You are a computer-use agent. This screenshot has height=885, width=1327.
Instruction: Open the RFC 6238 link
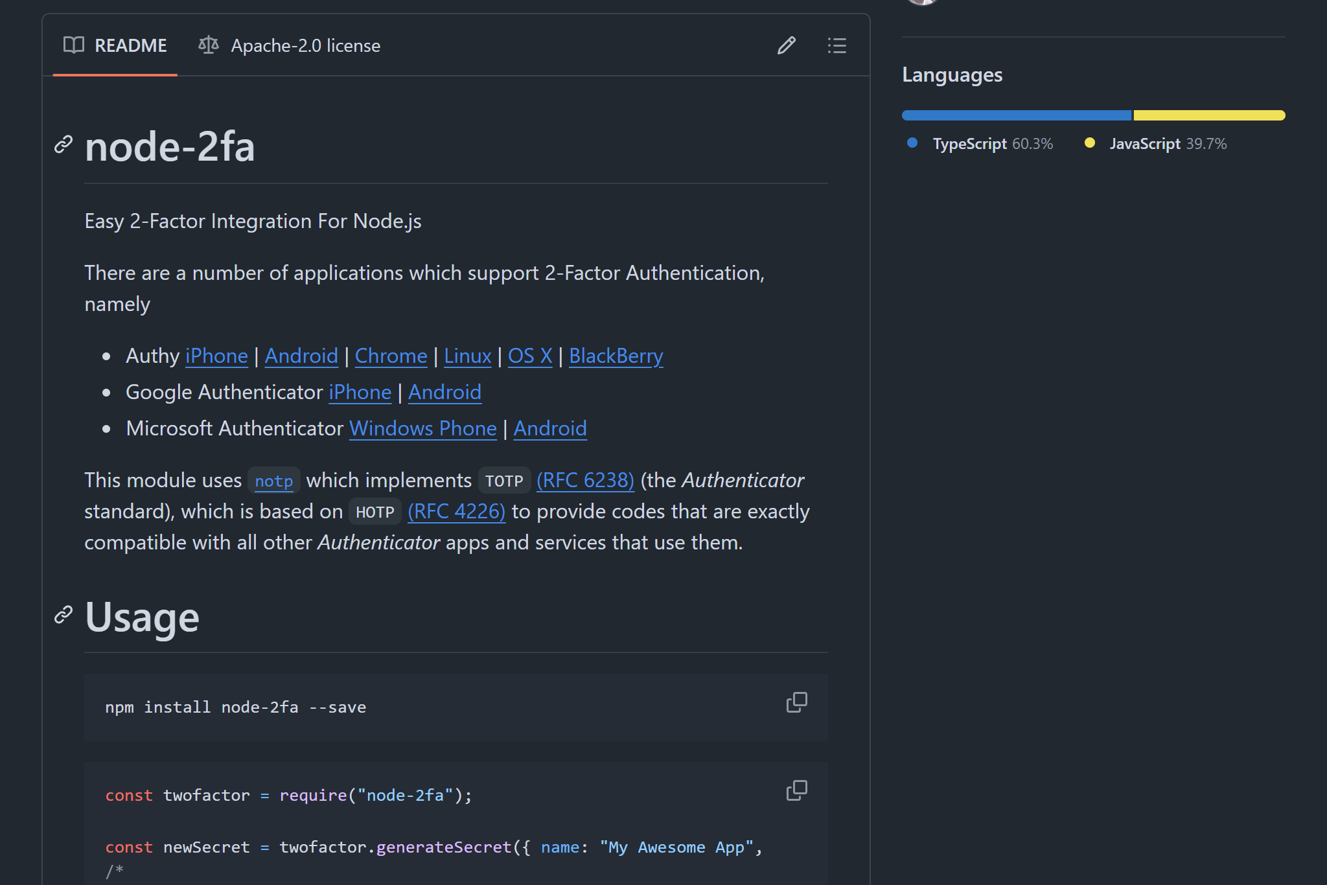pos(585,479)
